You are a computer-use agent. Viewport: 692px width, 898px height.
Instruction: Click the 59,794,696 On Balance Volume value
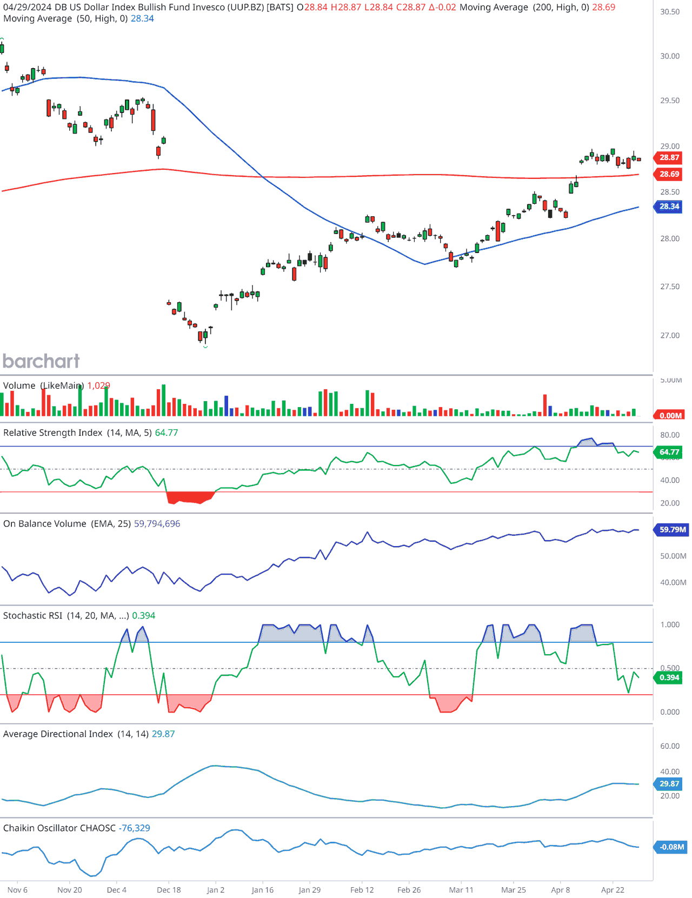pos(157,523)
